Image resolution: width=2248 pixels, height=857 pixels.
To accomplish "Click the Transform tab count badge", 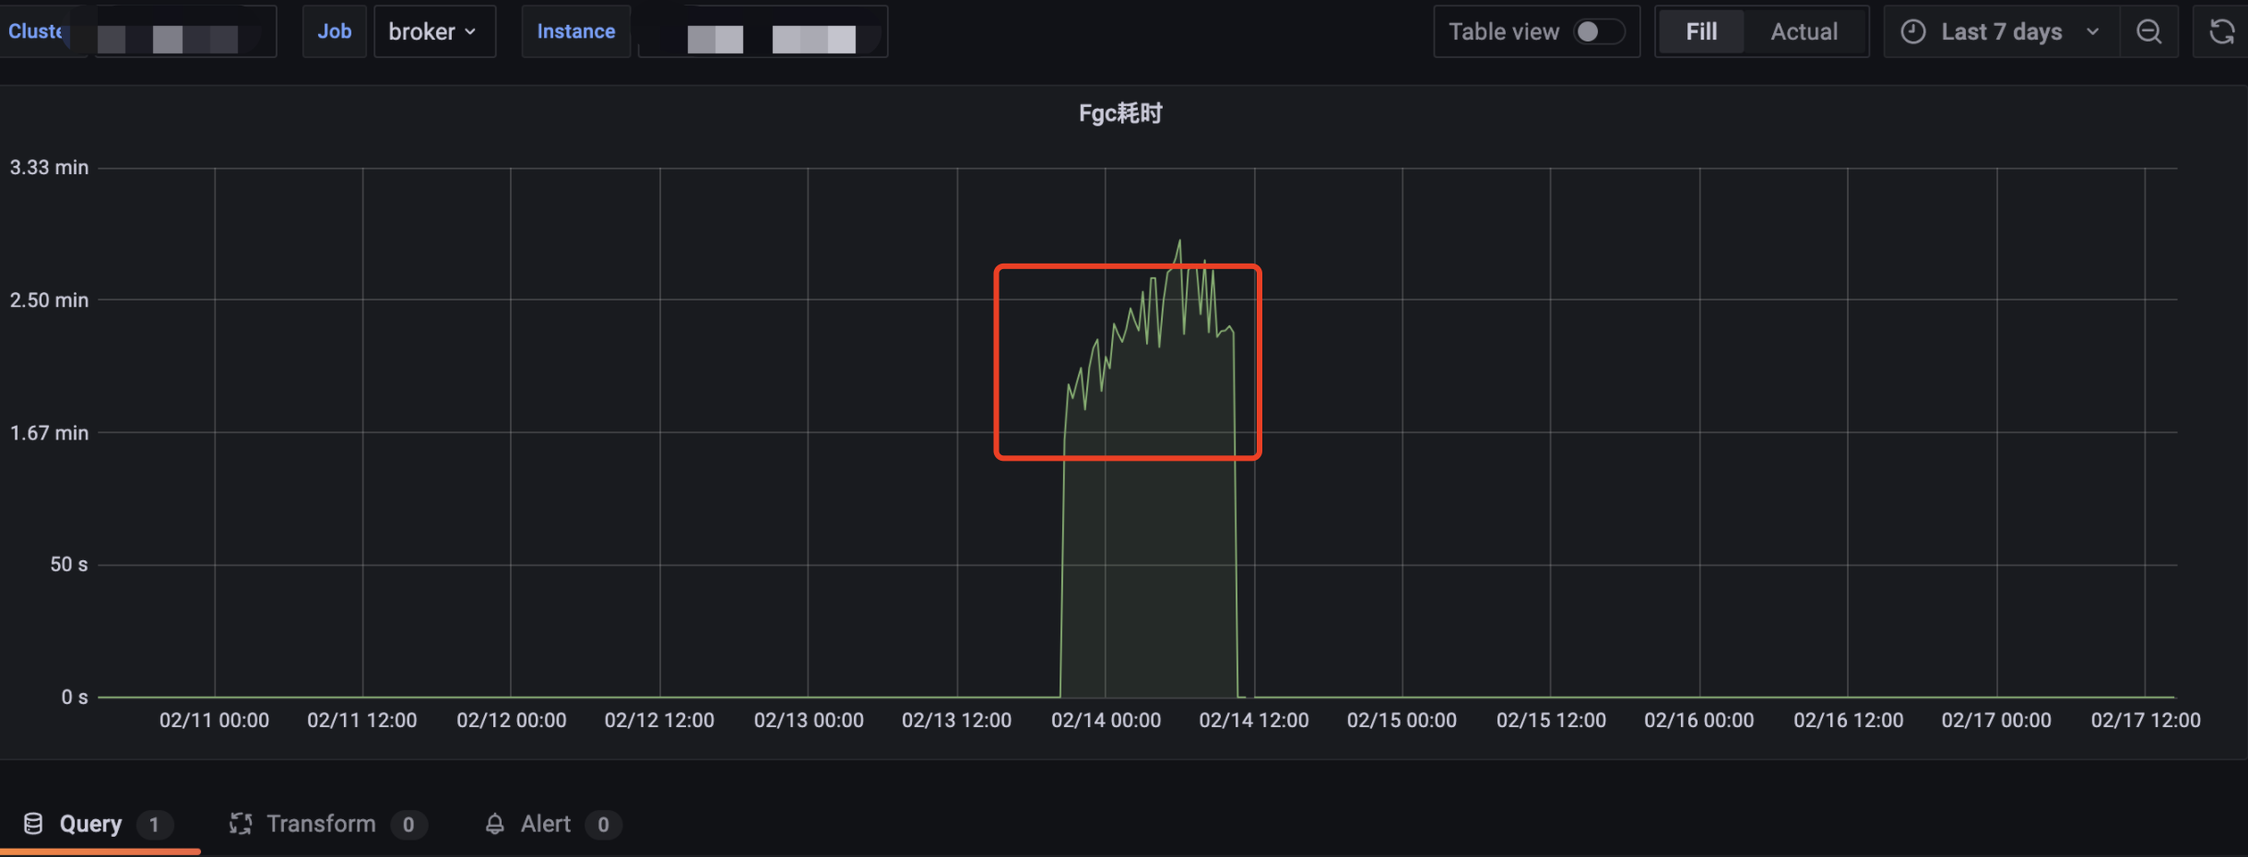I will click(408, 825).
